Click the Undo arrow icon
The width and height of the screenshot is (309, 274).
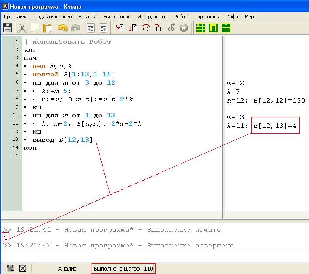tap(62, 28)
